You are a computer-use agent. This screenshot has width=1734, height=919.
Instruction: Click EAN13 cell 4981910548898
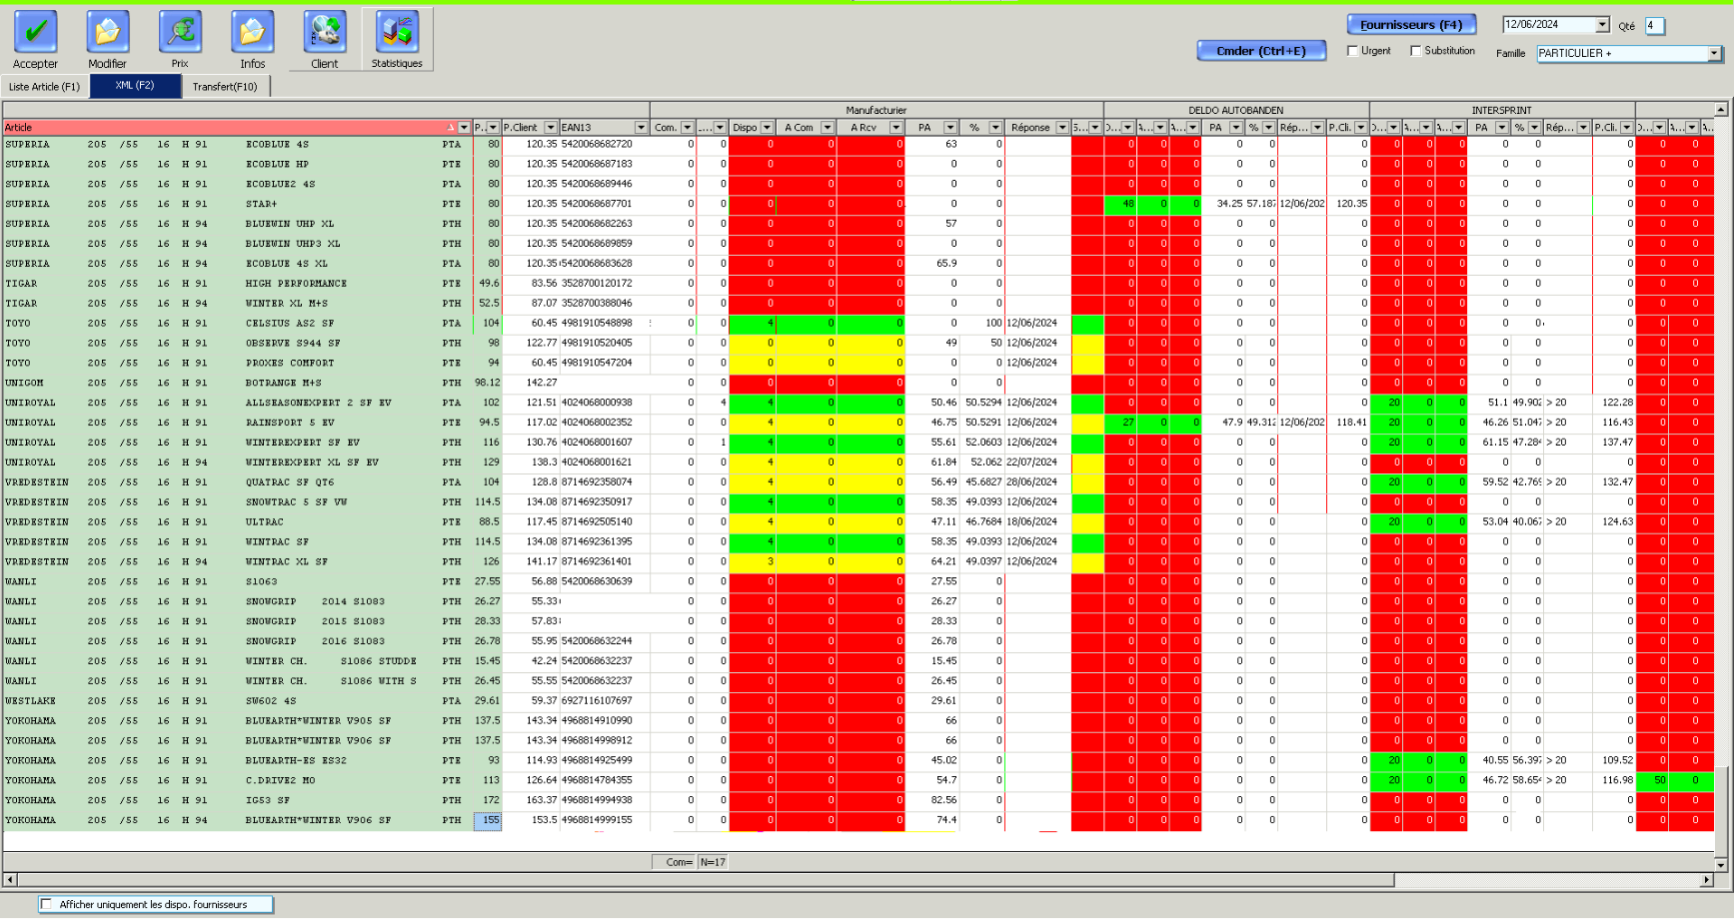(x=604, y=324)
